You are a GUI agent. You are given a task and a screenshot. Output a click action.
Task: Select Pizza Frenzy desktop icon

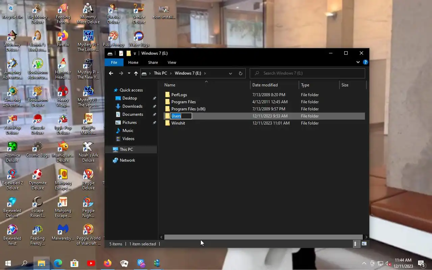pyautogui.click(x=114, y=38)
